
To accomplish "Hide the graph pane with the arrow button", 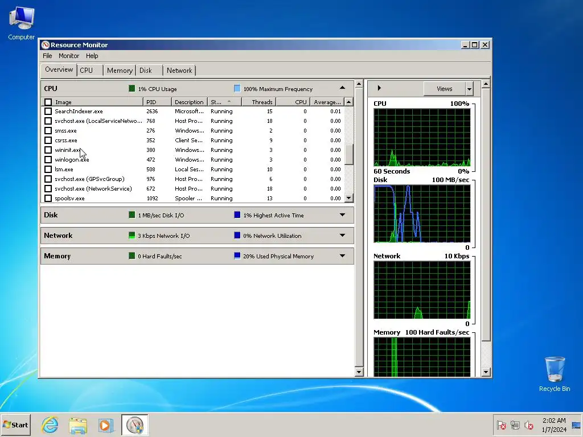I will tap(379, 88).
